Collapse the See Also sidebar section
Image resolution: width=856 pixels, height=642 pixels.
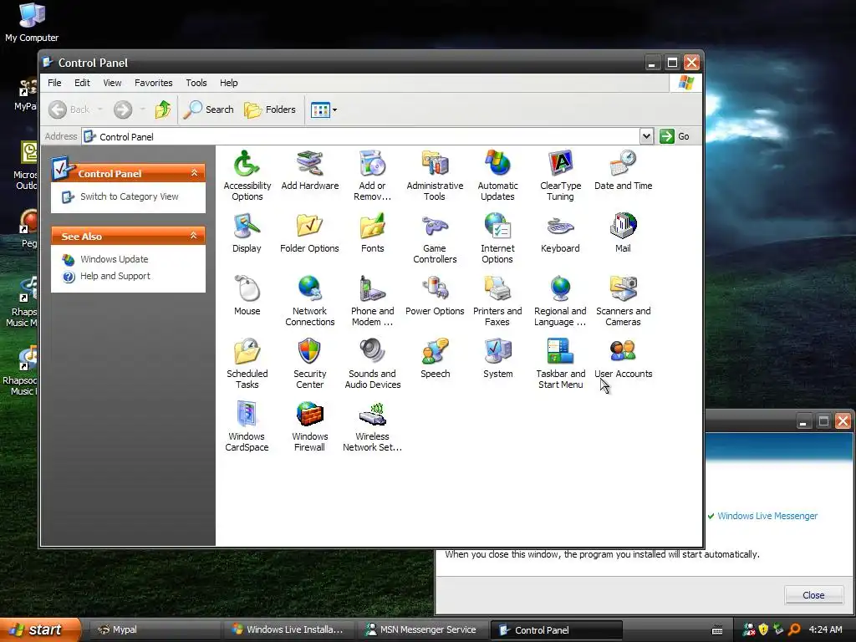(193, 236)
